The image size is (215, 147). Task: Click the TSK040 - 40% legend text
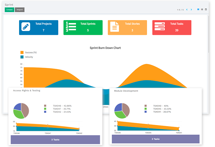click(x=161, y=106)
